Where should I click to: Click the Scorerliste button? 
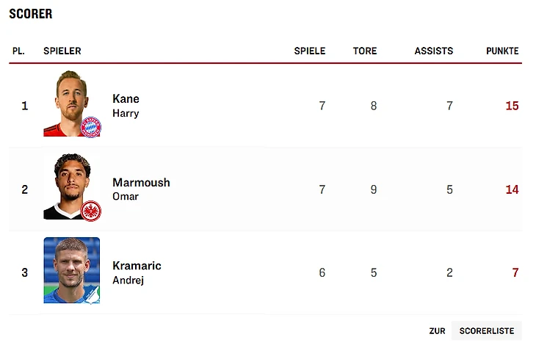(x=486, y=331)
